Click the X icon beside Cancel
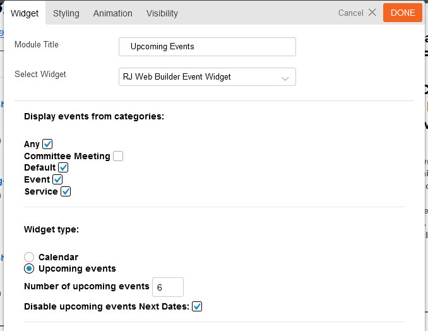Image resolution: width=428 pixels, height=331 pixels. [x=372, y=13]
